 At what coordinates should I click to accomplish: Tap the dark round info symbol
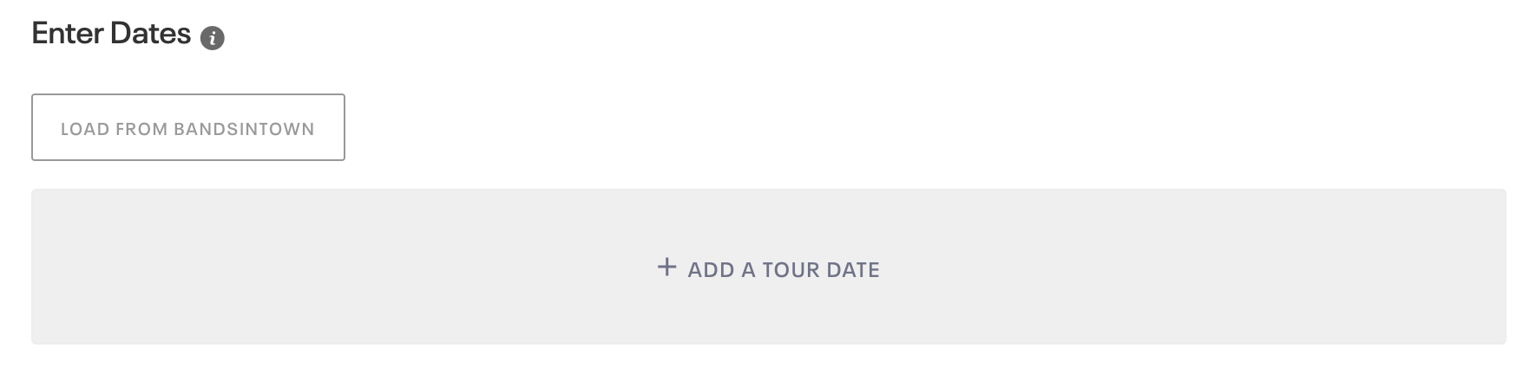tap(213, 39)
